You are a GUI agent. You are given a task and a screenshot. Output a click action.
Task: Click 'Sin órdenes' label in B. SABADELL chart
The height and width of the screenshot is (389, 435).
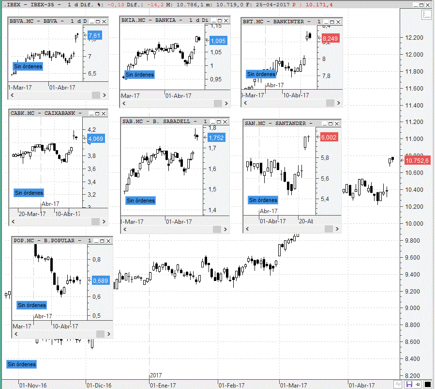pos(141,201)
